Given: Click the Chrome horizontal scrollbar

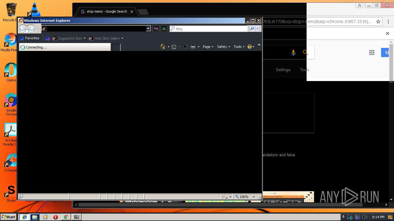Looking at the screenshot, I should point(220,204).
